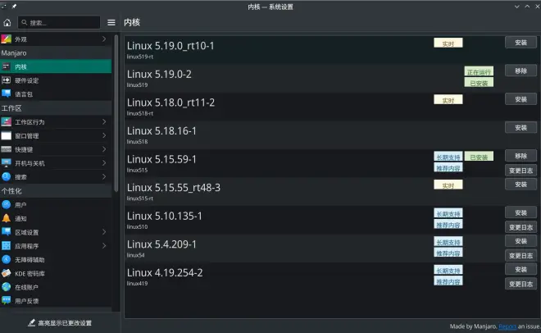
Task: Open the 在线账户 globe icon
Action: click(x=7, y=287)
